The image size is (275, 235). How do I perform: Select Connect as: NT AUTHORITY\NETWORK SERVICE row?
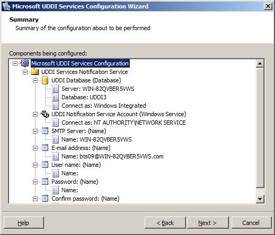[123, 123]
